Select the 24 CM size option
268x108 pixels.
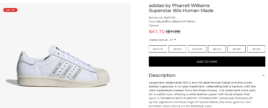pos(177,49)
